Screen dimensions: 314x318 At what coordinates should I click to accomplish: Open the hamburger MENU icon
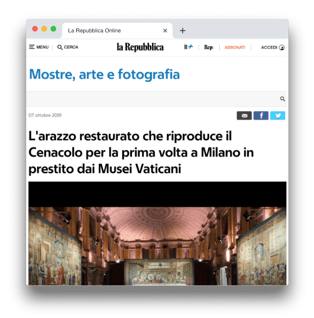click(32, 47)
